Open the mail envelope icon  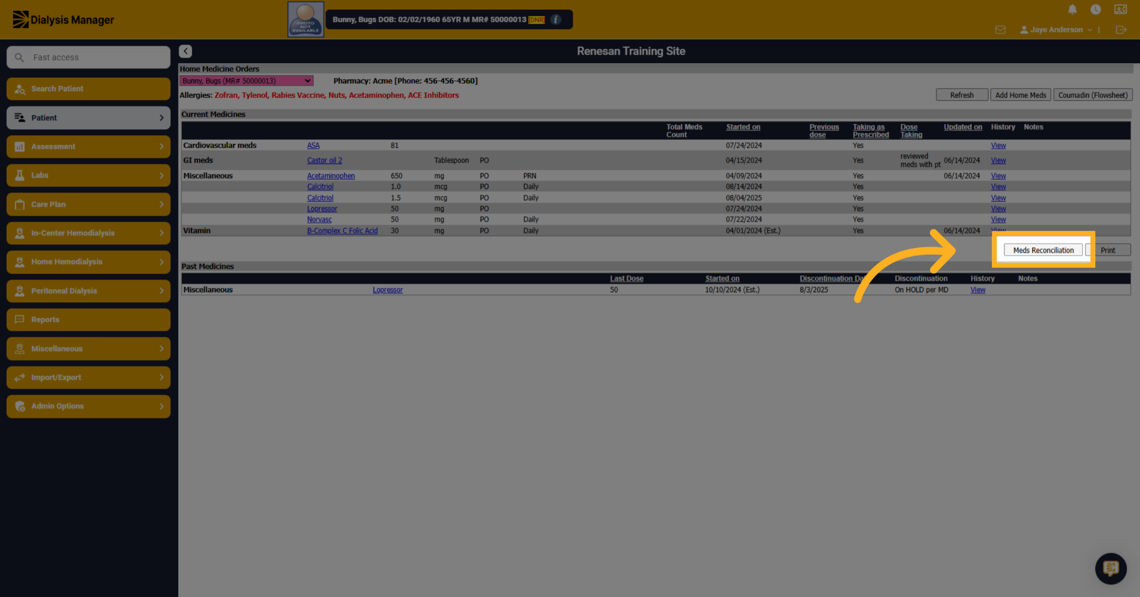click(1000, 30)
